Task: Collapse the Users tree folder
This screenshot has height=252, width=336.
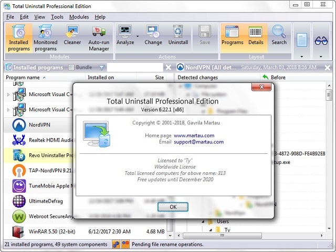Action: click(x=203, y=222)
